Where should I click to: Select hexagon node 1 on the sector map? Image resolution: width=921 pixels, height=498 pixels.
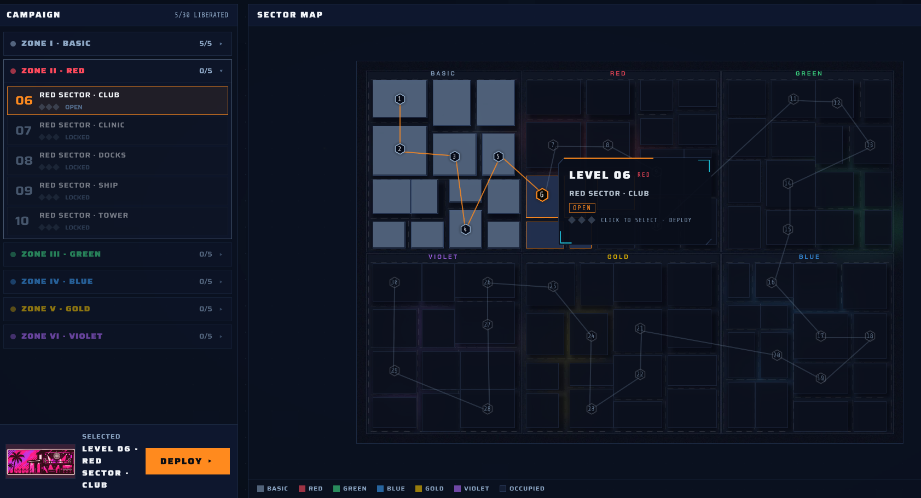pyautogui.click(x=400, y=99)
